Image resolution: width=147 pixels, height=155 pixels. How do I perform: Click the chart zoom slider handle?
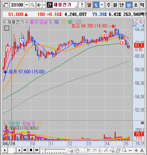(45, 150)
